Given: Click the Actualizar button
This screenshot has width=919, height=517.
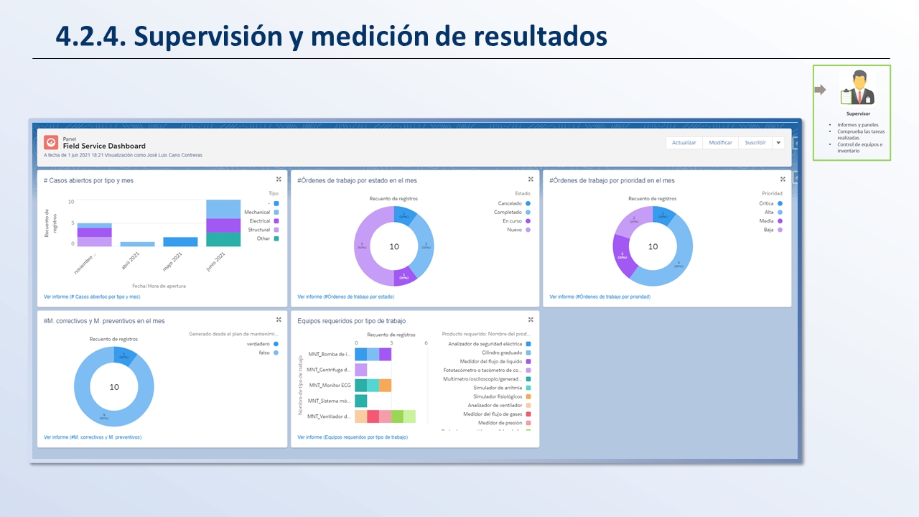Looking at the screenshot, I should pos(684,142).
